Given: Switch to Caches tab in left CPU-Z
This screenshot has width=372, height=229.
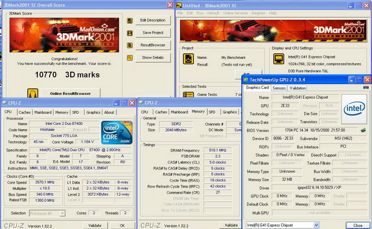Looking at the screenshot, I should click(25, 113).
